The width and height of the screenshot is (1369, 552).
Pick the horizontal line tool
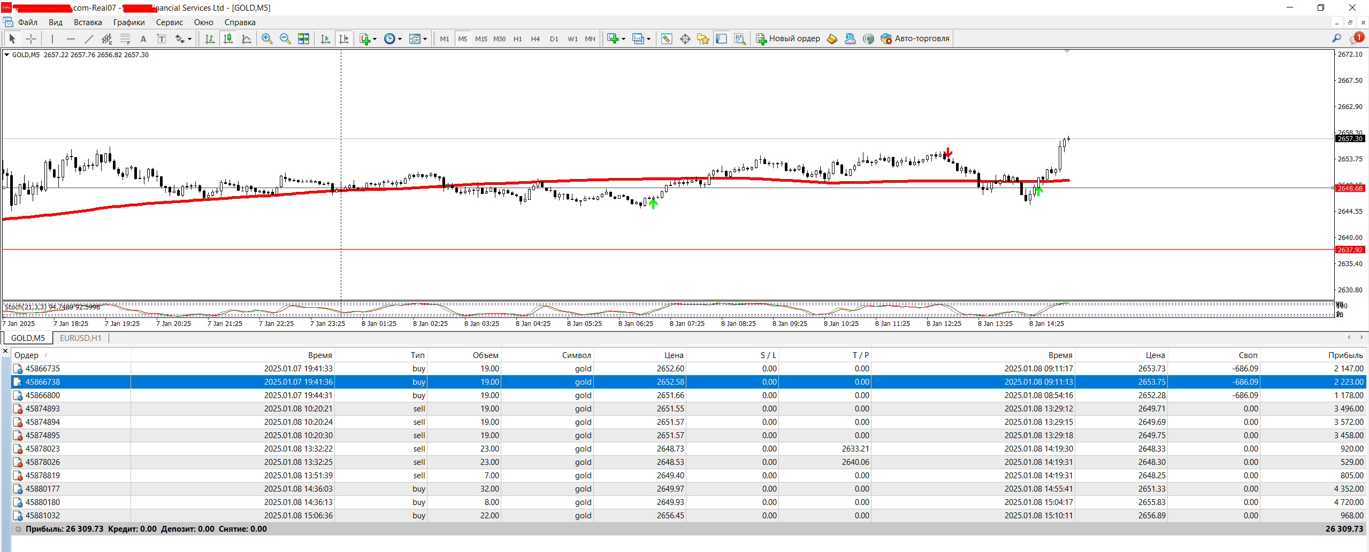click(x=71, y=38)
